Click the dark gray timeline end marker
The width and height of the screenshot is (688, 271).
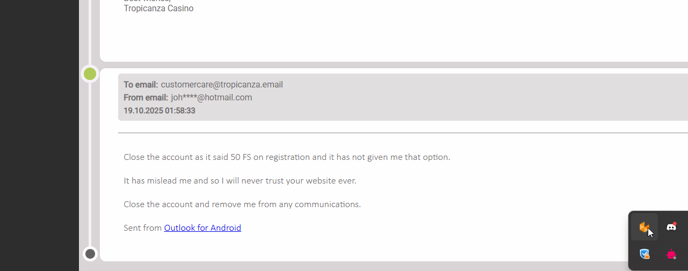coord(90,254)
